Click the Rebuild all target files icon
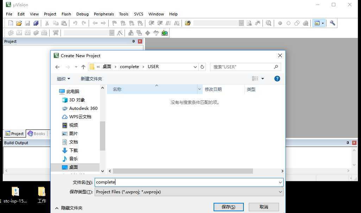Image resolution: width=361 pixels, height=213 pixels. (28, 33)
